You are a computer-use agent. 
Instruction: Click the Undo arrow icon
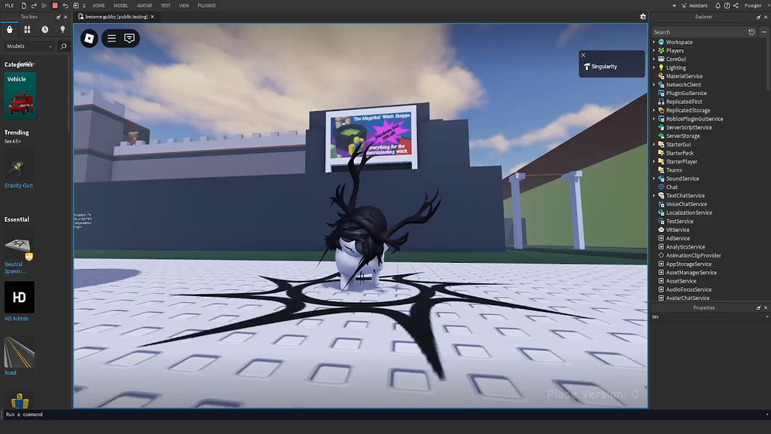coord(66,6)
